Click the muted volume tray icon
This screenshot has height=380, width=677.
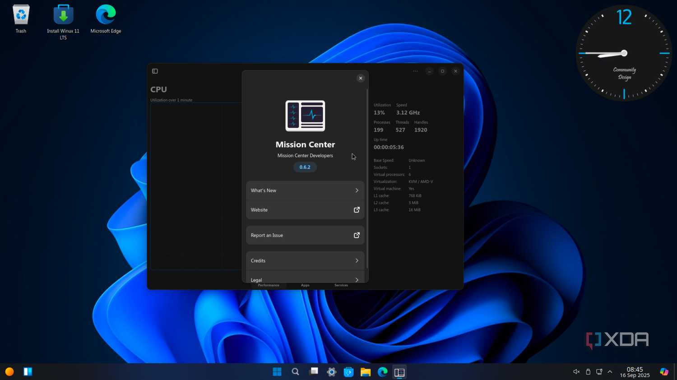(x=576, y=372)
